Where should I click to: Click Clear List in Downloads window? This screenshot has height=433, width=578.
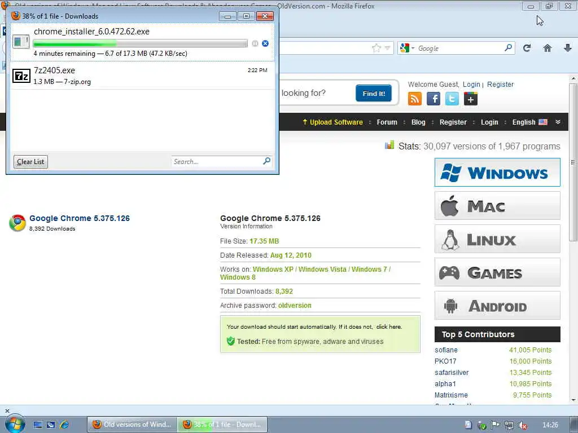coord(30,162)
